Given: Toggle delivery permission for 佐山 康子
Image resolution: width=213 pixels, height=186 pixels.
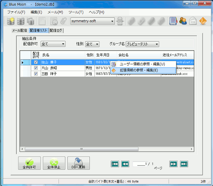Looking at the screenshot, I should point(36,62).
